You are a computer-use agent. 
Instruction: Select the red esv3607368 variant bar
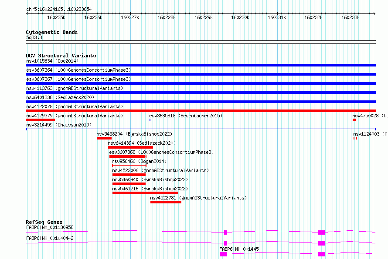(x=128, y=156)
